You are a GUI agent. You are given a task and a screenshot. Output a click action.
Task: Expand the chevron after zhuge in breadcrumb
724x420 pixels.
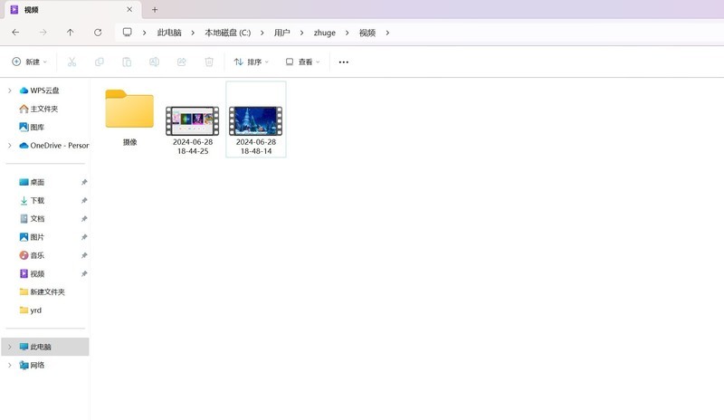pos(348,33)
